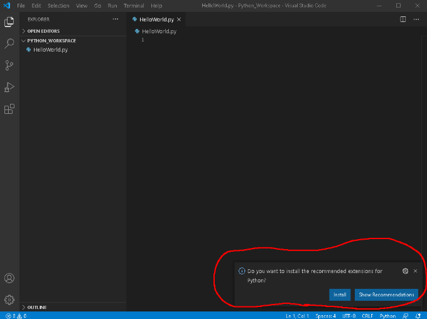Screen dimensions: 427x319
Task: Open the View menu
Action: click(82, 6)
